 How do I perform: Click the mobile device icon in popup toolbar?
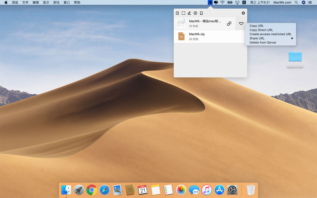(201, 13)
